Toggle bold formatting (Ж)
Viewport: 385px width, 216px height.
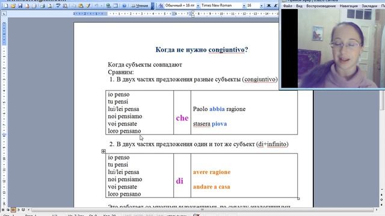click(x=269, y=5)
